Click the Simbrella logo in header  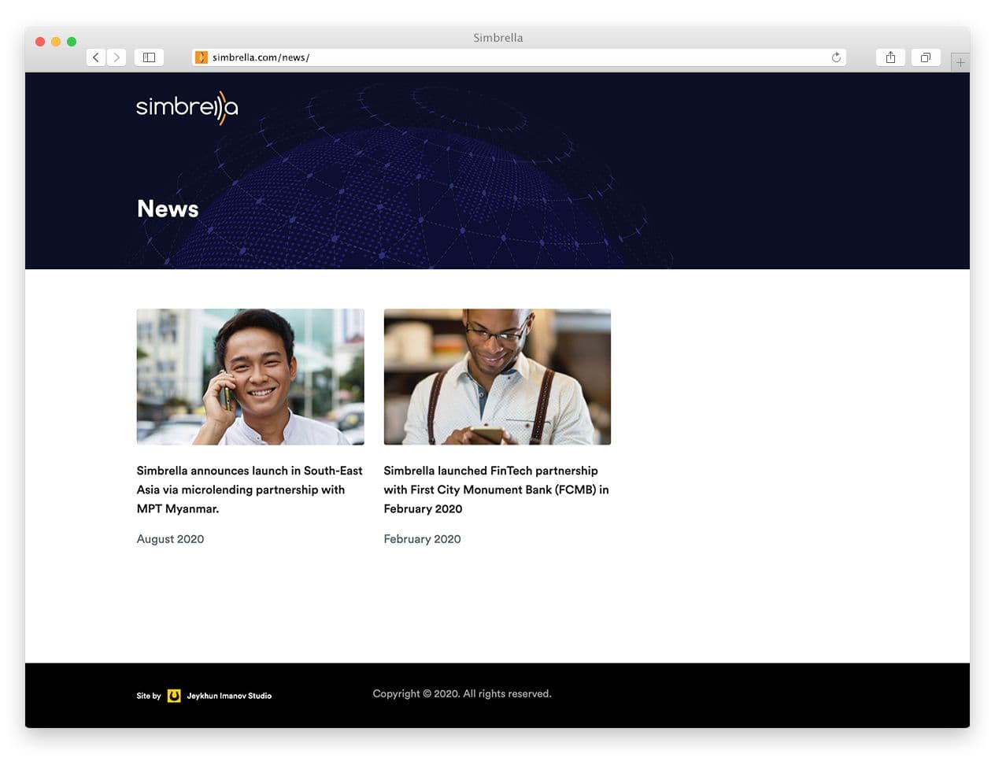pyautogui.click(x=187, y=107)
